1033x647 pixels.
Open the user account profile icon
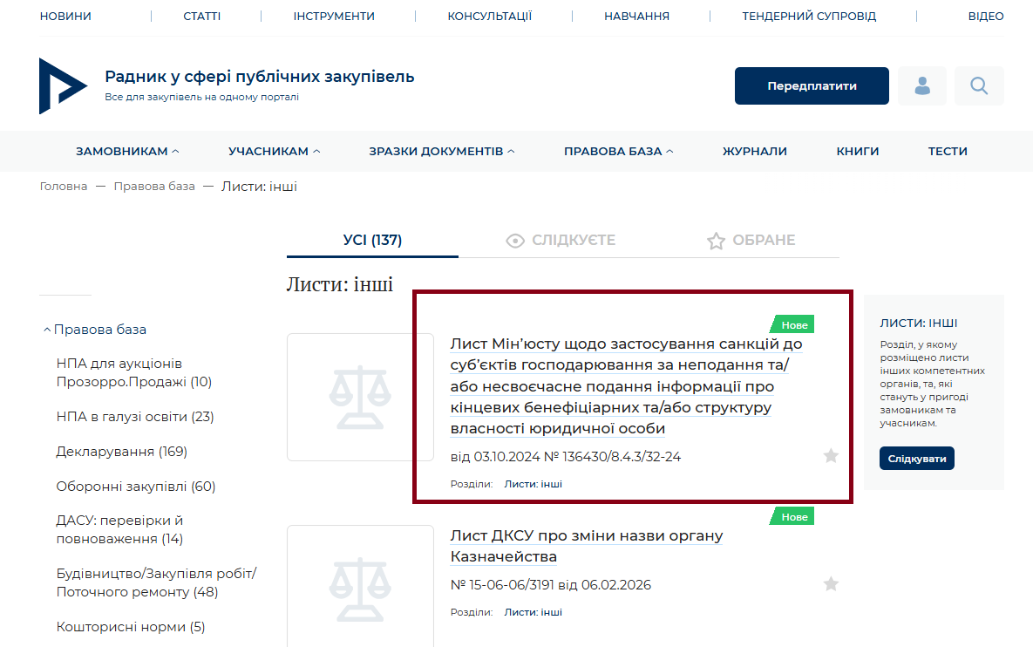pos(921,86)
